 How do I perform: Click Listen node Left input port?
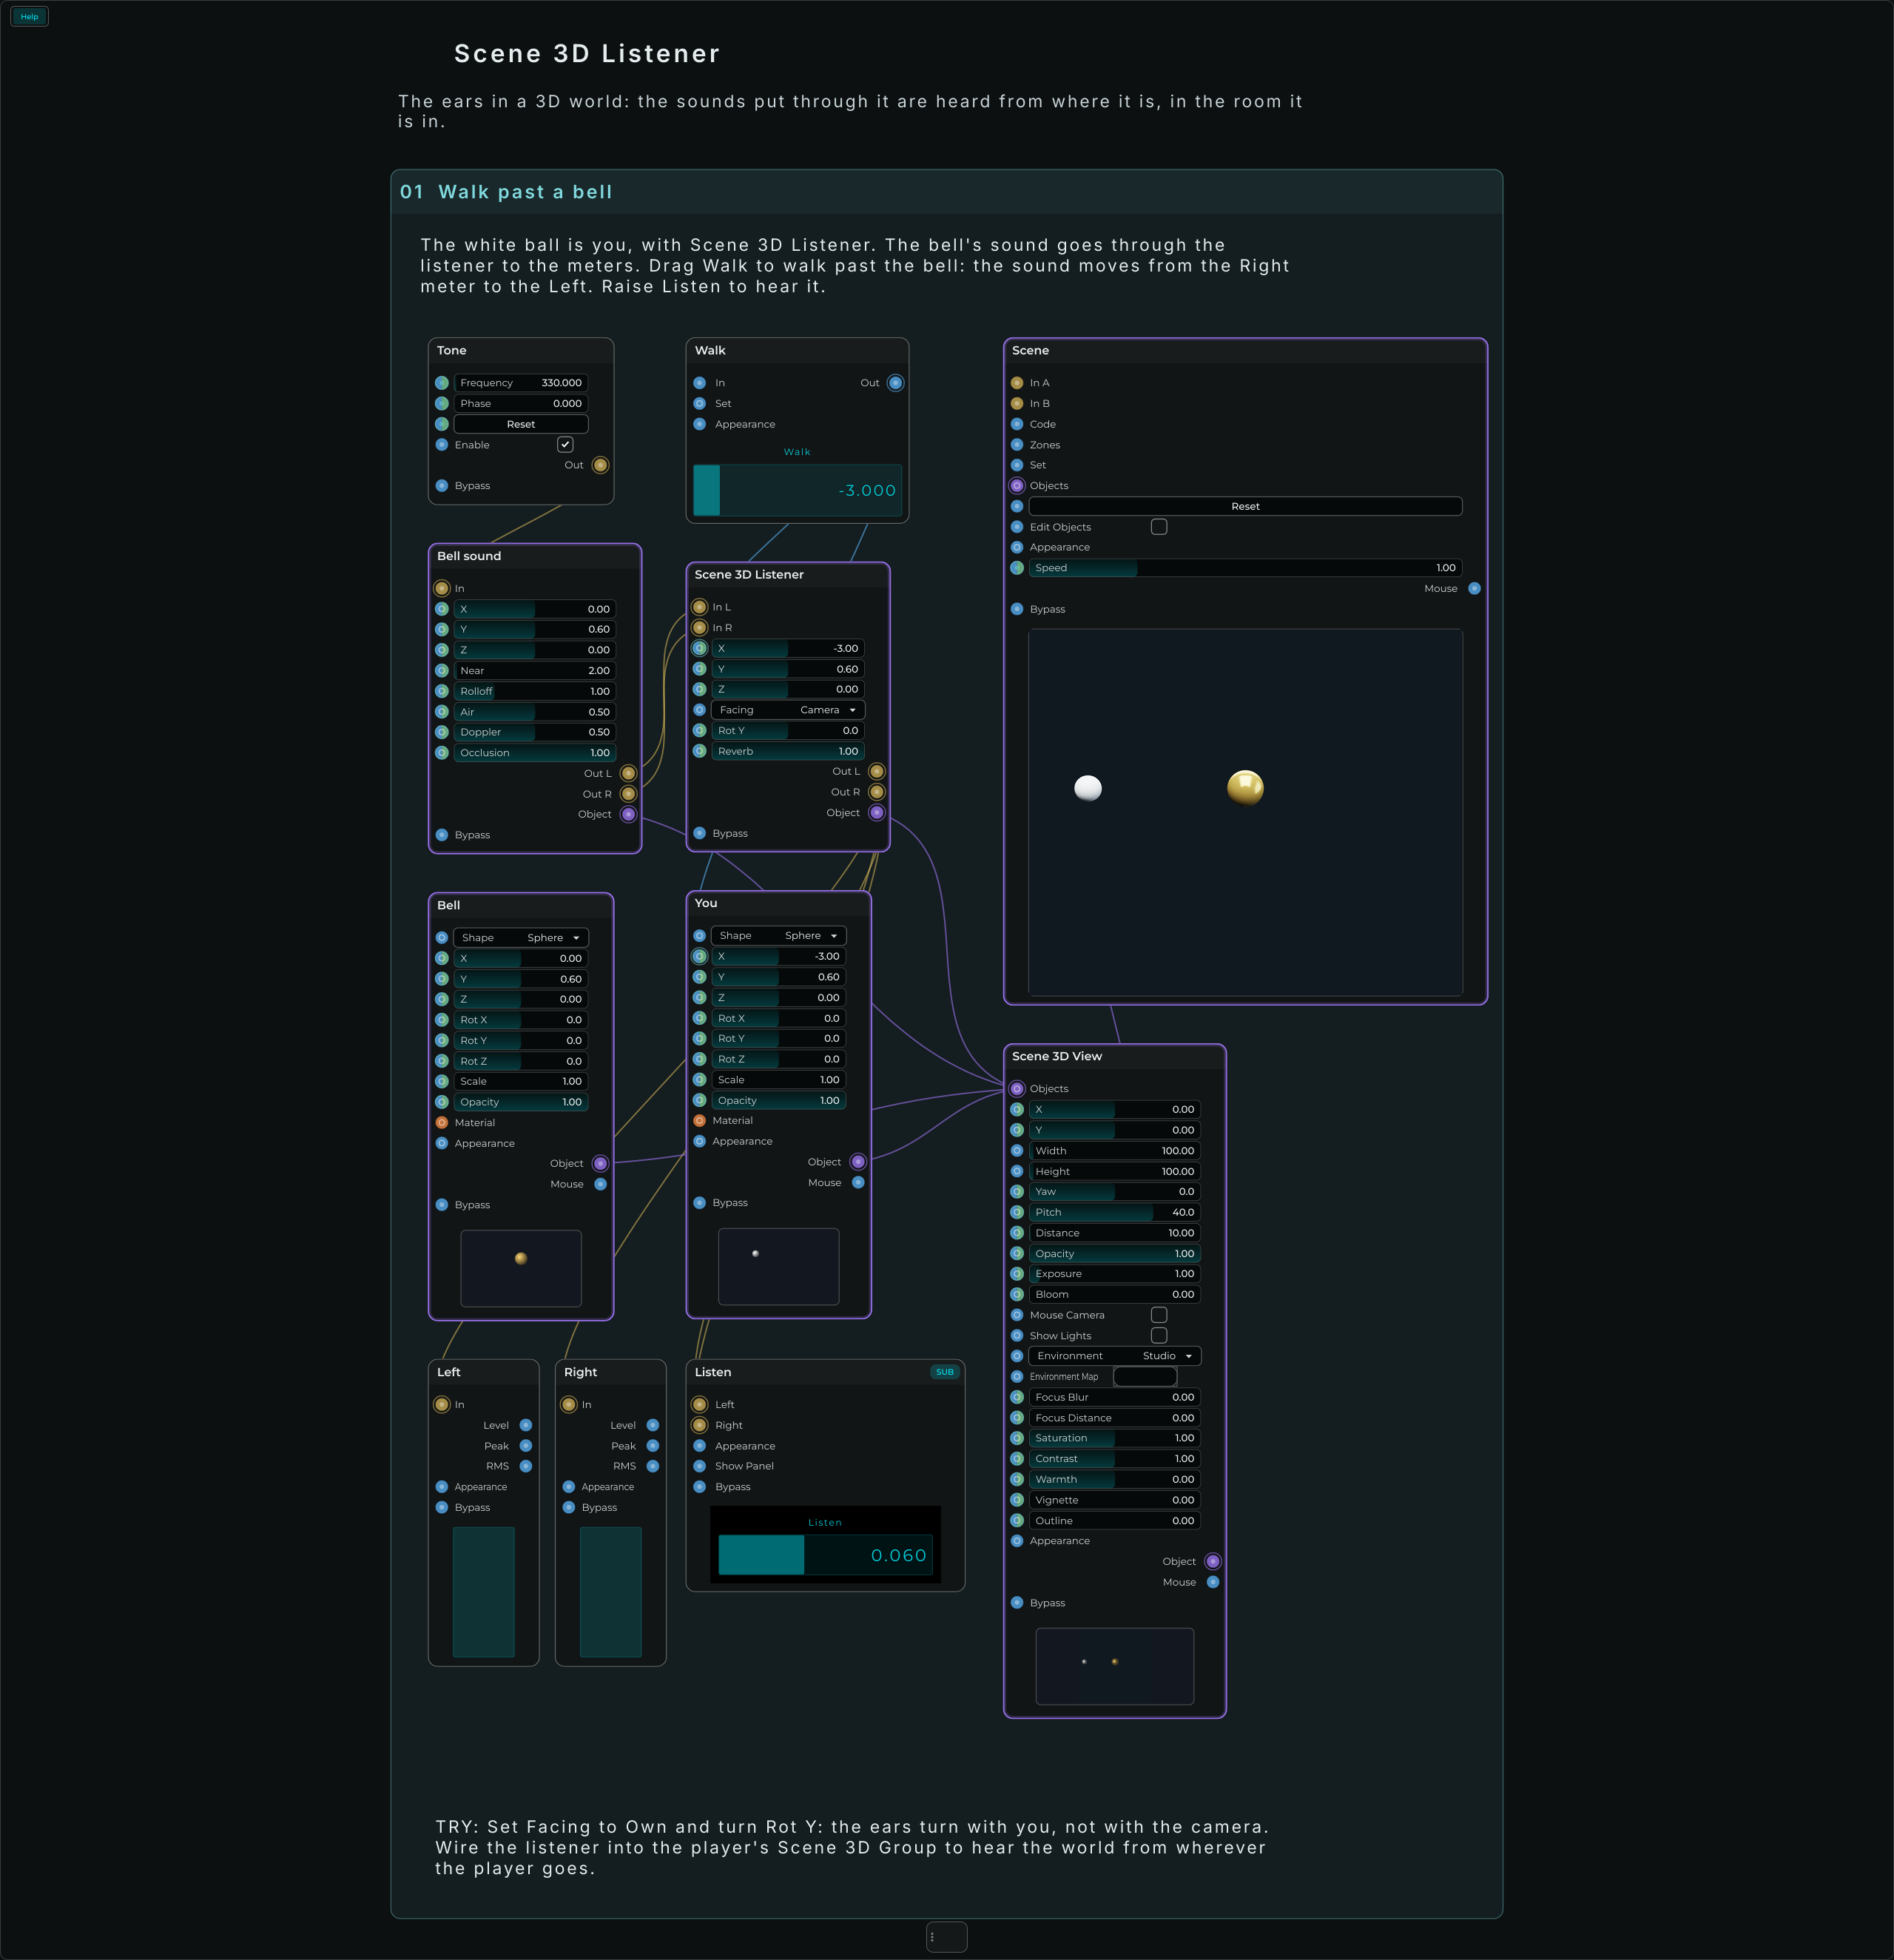pyautogui.click(x=700, y=1404)
